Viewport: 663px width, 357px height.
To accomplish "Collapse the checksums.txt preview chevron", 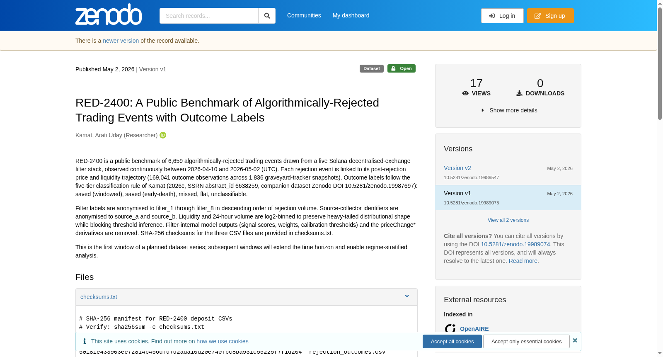I will click(x=407, y=296).
